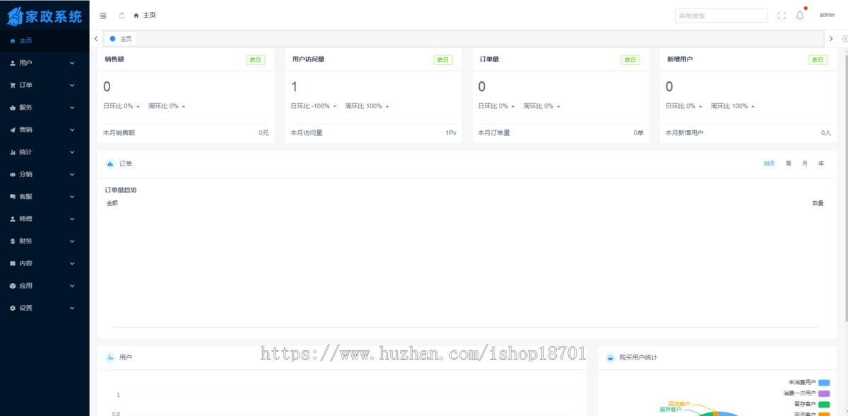Expand the 服务 menu chevron

pos(72,108)
